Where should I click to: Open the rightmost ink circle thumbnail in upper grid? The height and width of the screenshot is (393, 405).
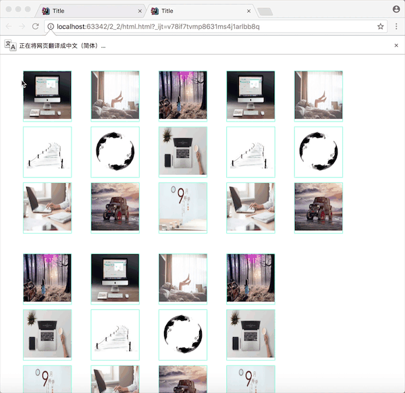[319, 151]
